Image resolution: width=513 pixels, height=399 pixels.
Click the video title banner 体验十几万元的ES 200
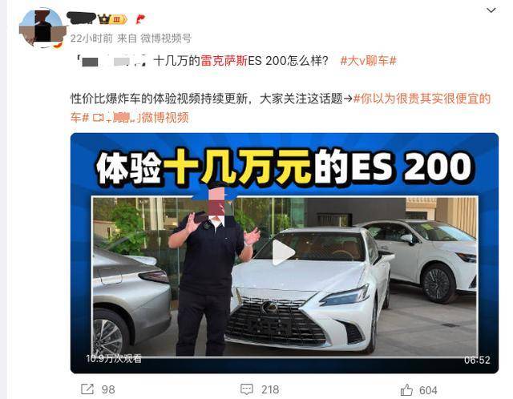click(284, 167)
